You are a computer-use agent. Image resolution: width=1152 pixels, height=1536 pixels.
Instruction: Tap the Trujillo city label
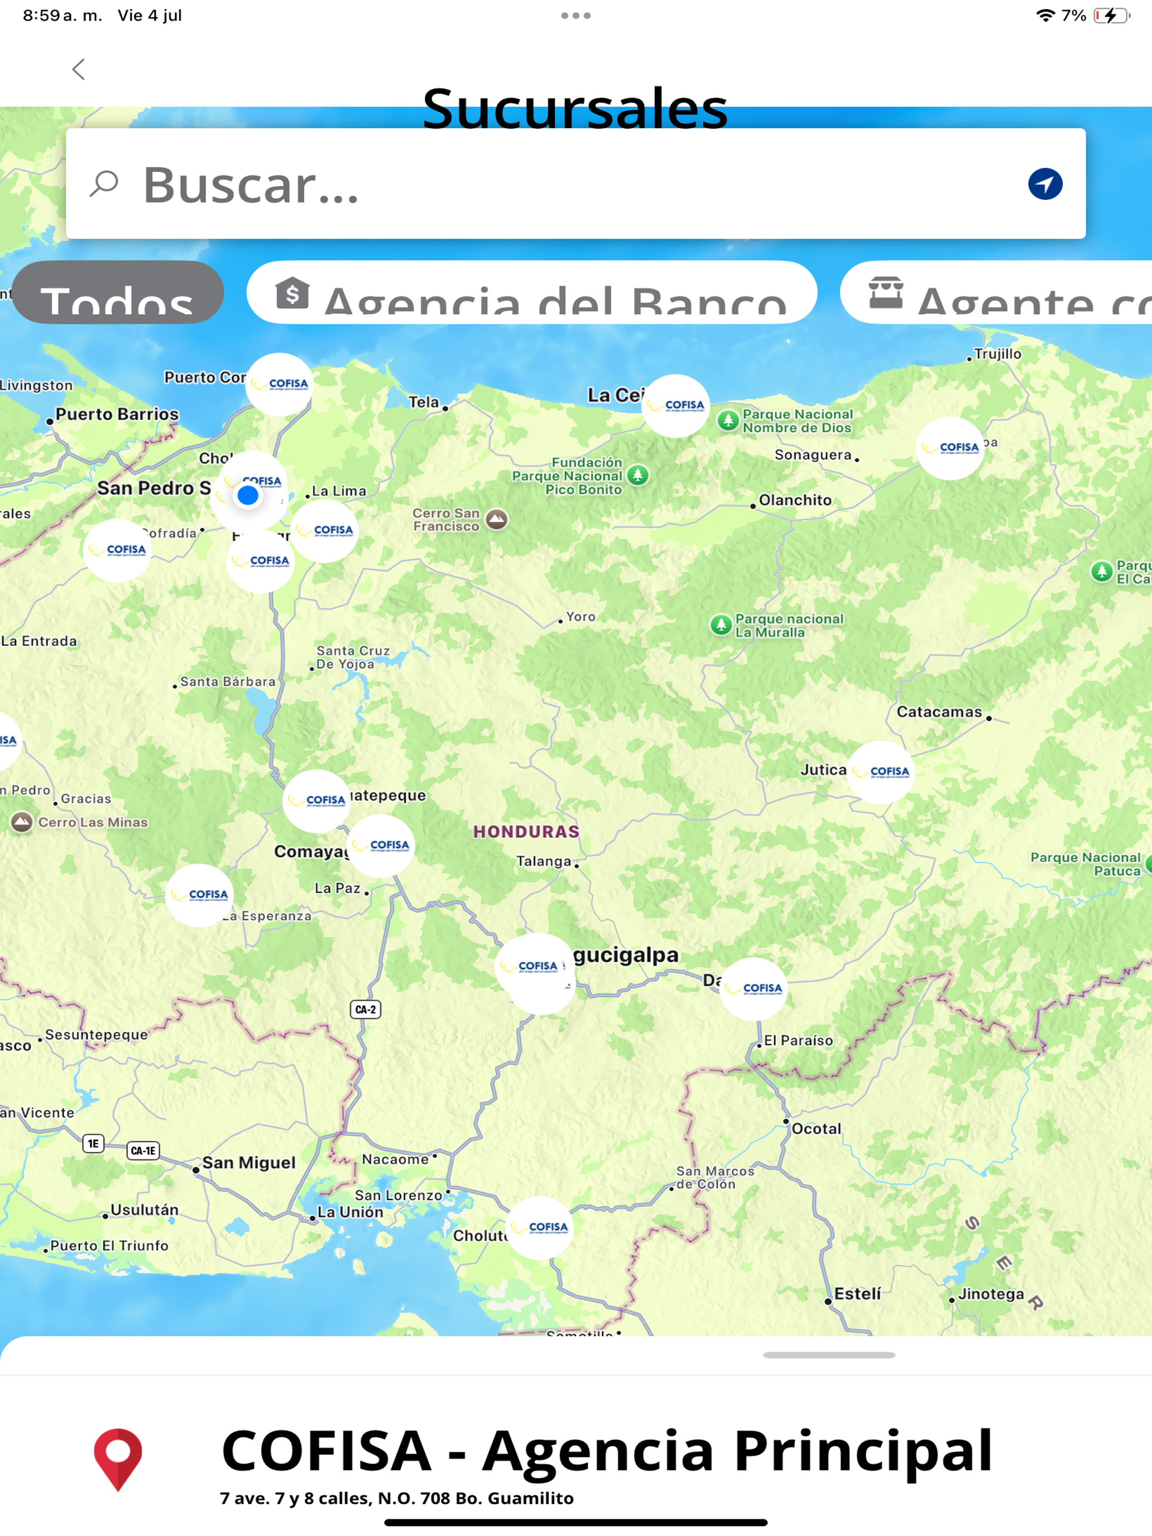coord(998,354)
